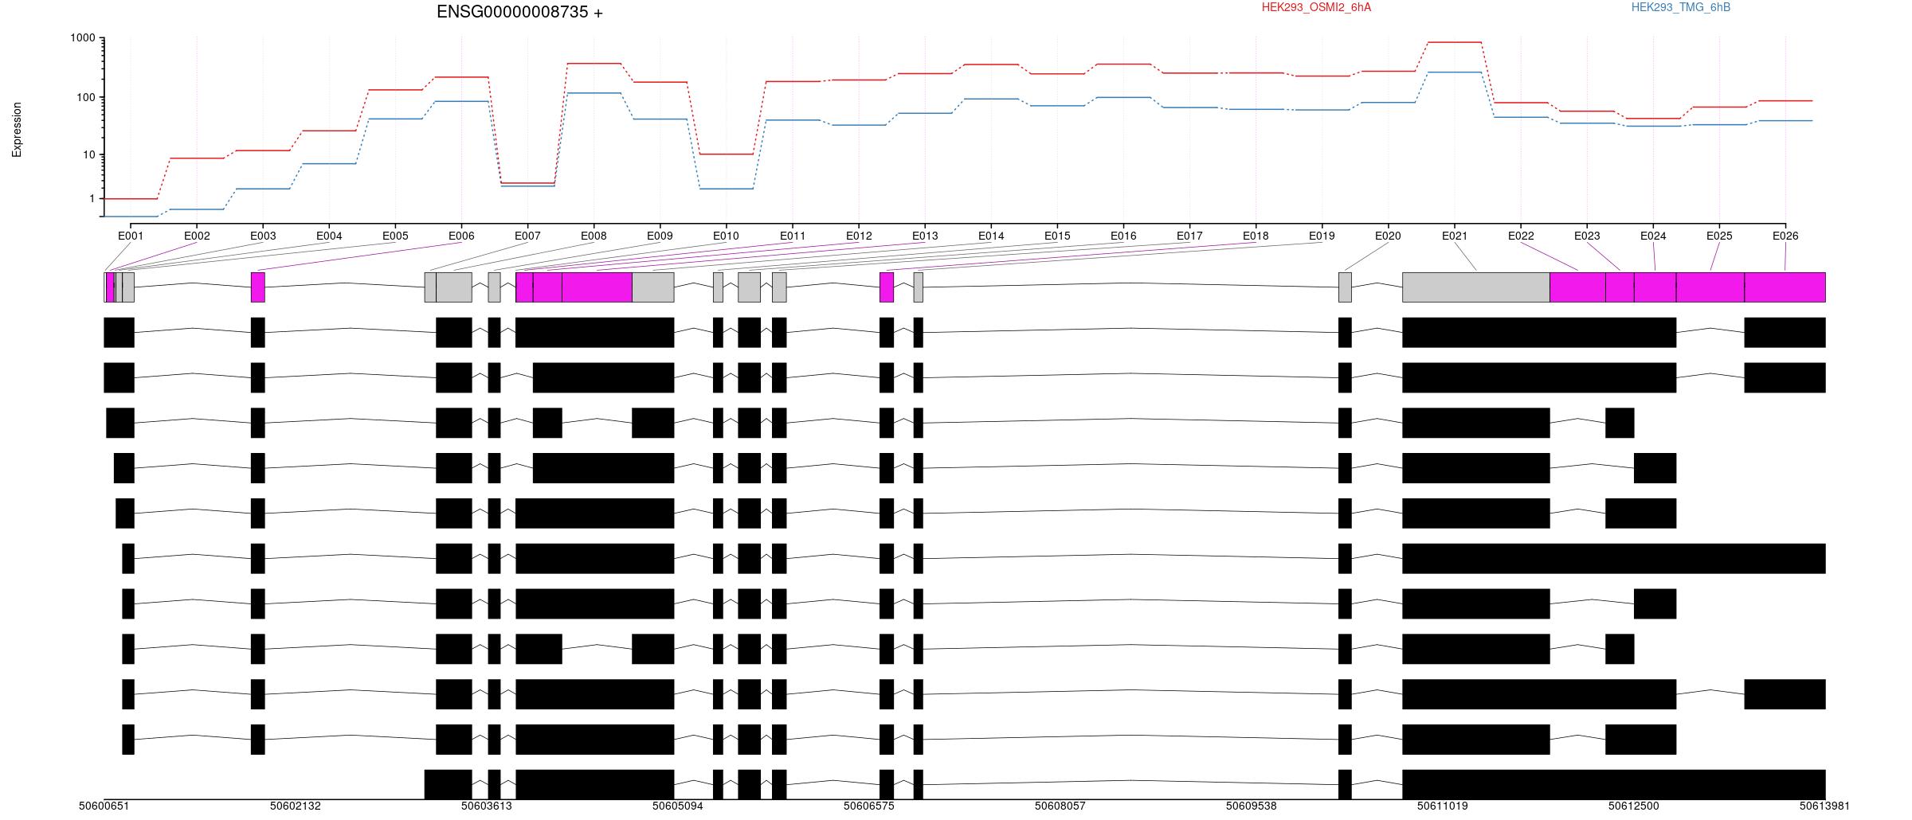Click exon label E012
This screenshot has height=820, width=1912.
859,236
